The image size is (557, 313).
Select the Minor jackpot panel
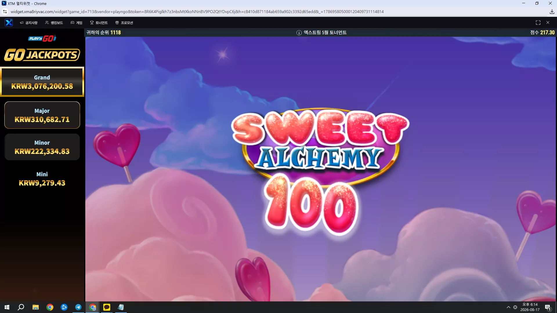(42, 147)
